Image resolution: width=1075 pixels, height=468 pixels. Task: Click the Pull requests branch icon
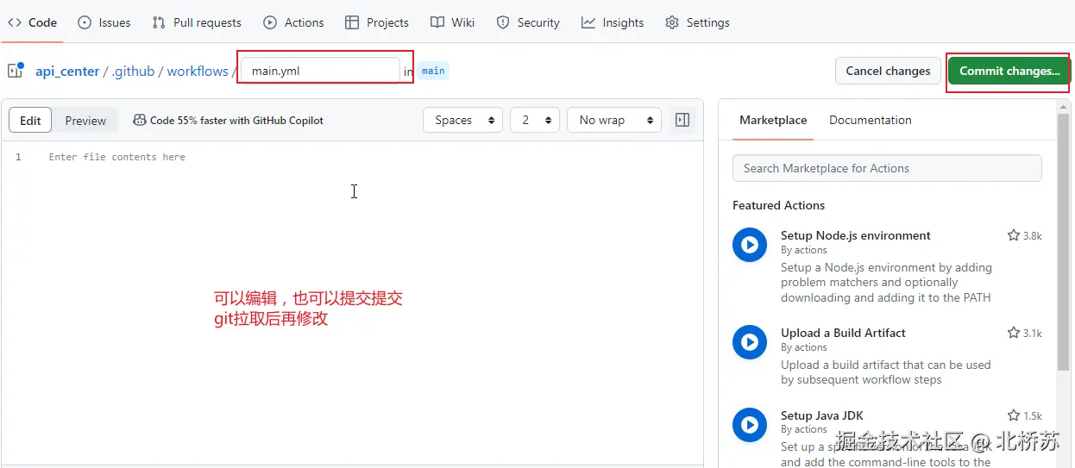(159, 22)
